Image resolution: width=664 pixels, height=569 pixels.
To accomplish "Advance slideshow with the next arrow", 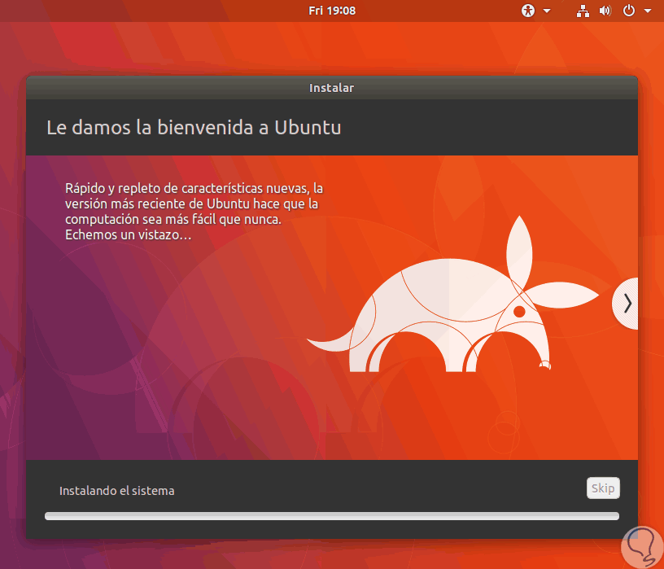I will (x=626, y=304).
